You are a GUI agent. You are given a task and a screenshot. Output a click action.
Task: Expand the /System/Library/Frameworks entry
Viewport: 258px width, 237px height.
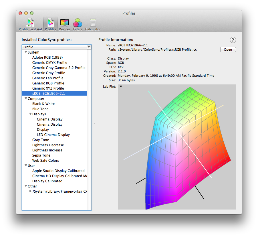31,191
